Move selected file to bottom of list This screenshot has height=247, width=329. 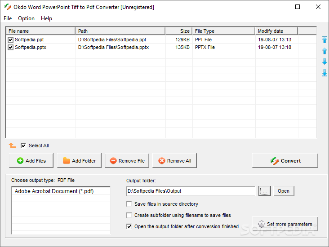pos(325,73)
